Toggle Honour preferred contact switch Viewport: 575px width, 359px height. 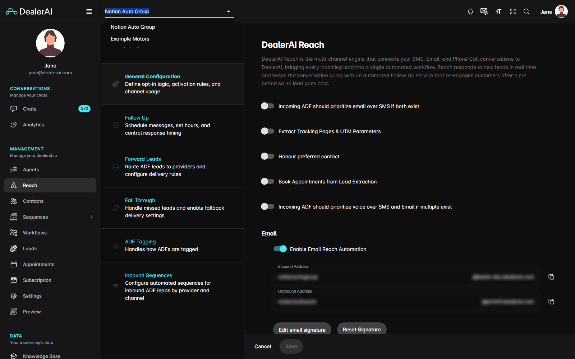point(267,156)
